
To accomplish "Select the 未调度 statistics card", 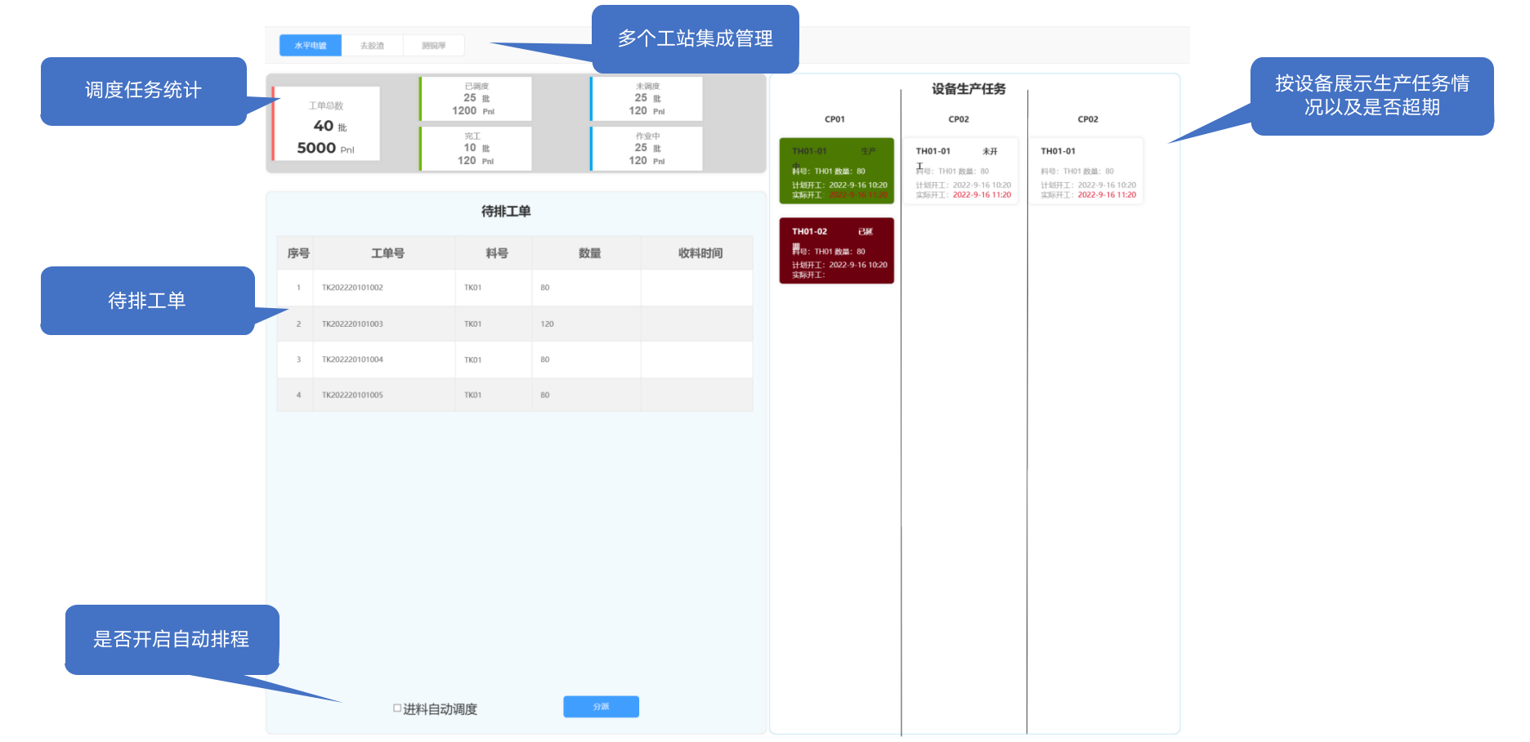I will 647,99.
